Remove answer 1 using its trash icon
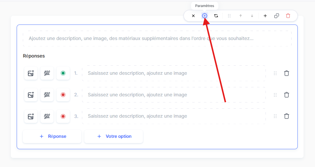The height and width of the screenshot is (167, 315). coord(287,73)
